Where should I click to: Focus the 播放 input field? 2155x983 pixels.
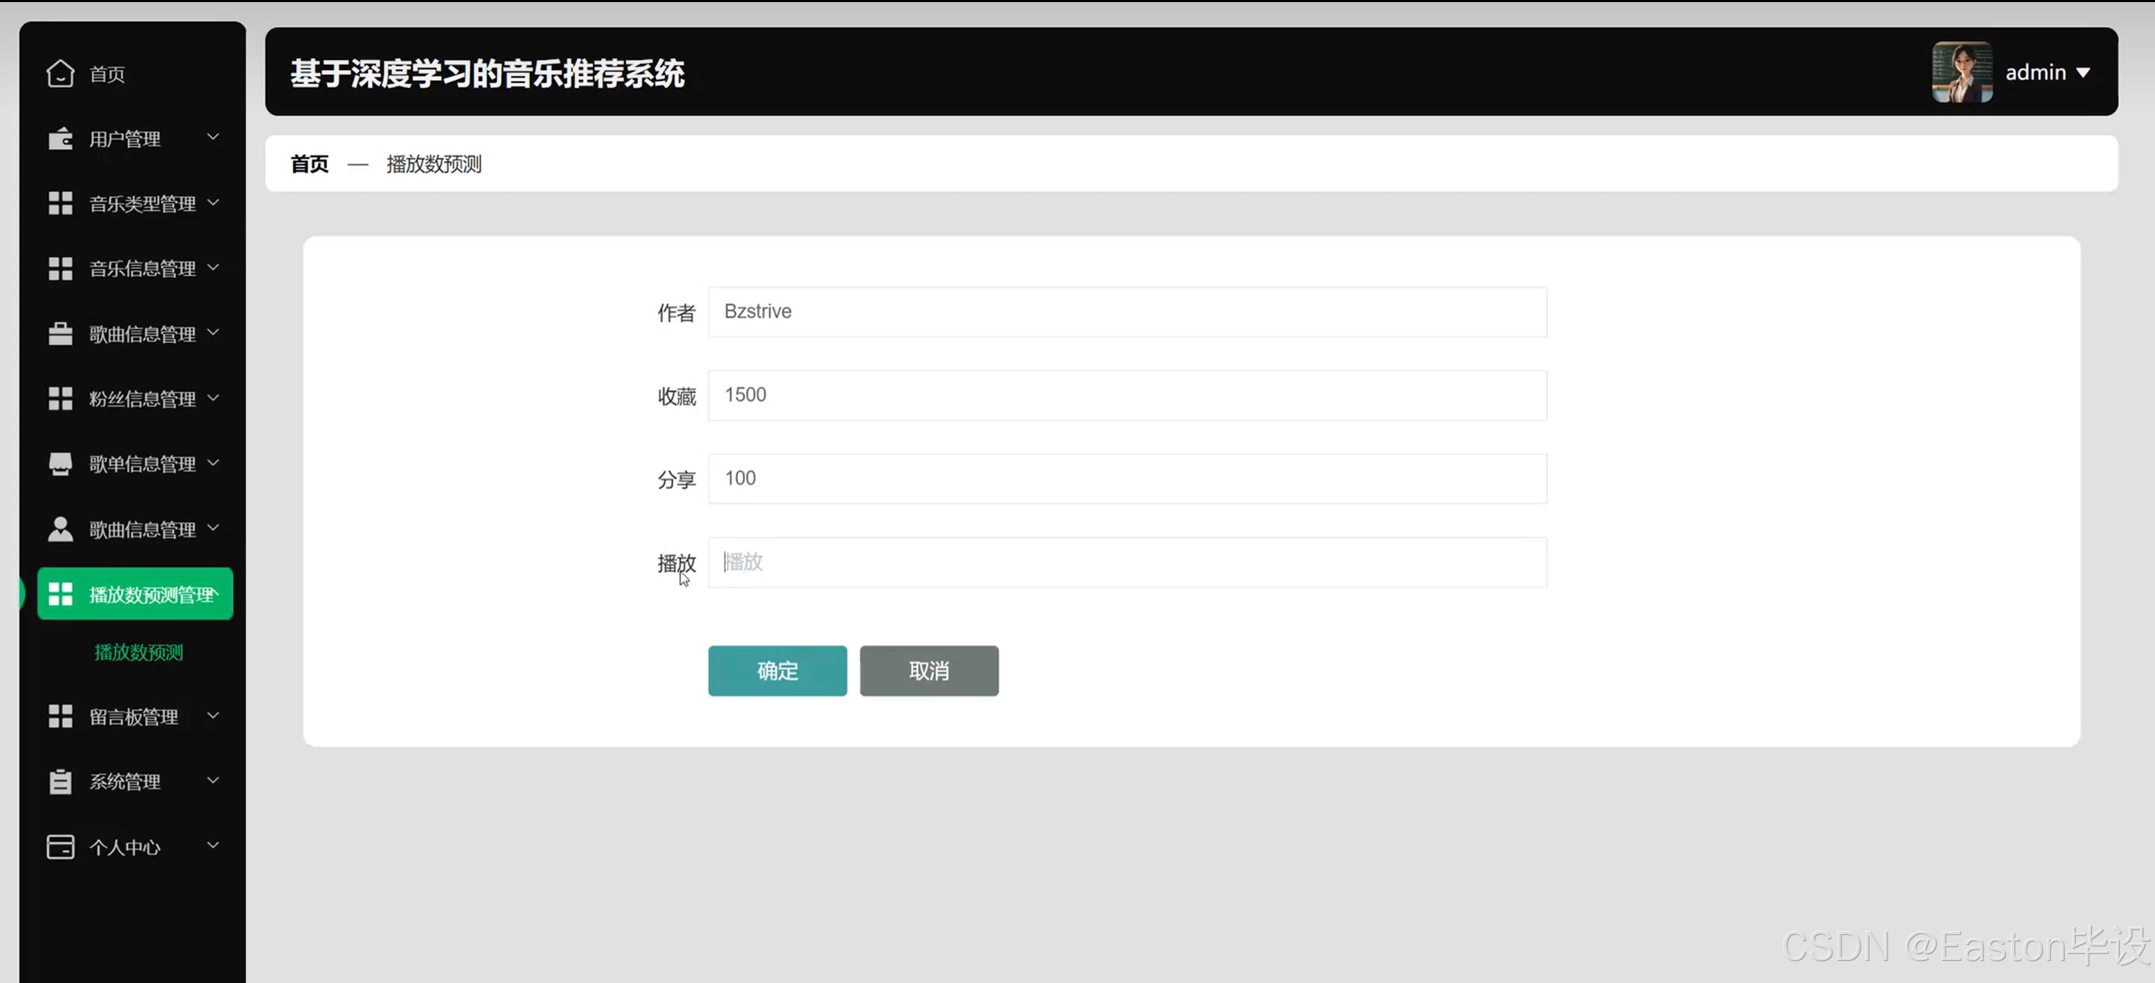coord(1127,562)
